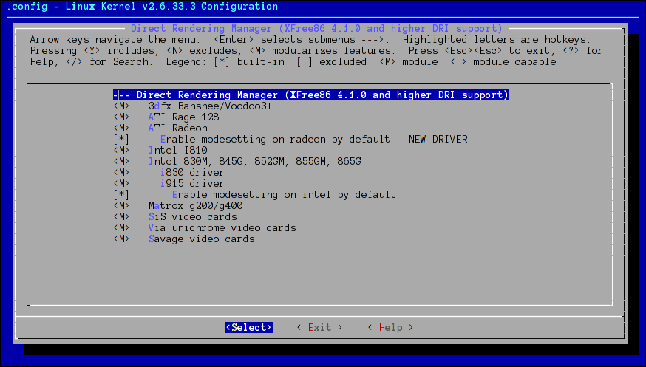Select the 'SiS video cards' entry text
The width and height of the screenshot is (646, 367).
[x=193, y=217]
